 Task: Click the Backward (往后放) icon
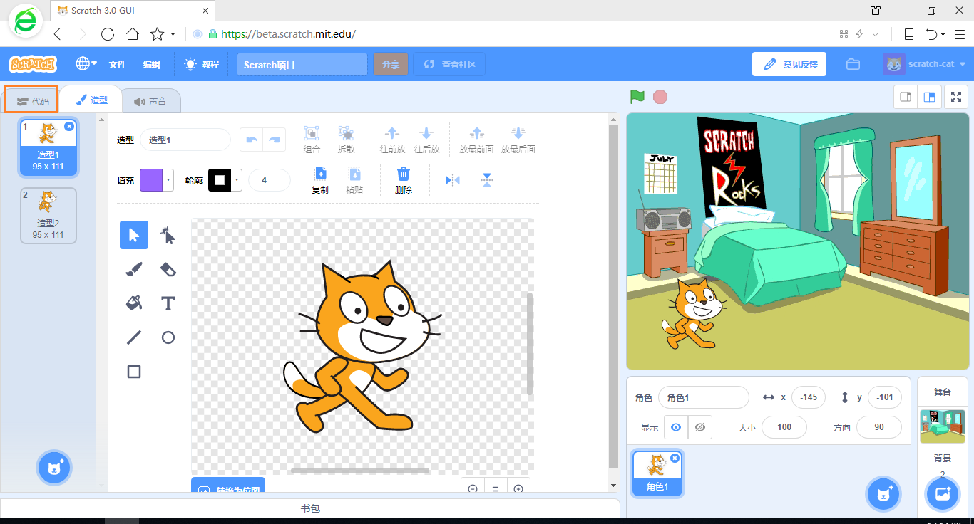pyautogui.click(x=426, y=133)
